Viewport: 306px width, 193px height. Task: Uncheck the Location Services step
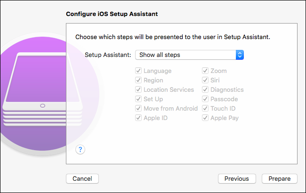click(138, 90)
